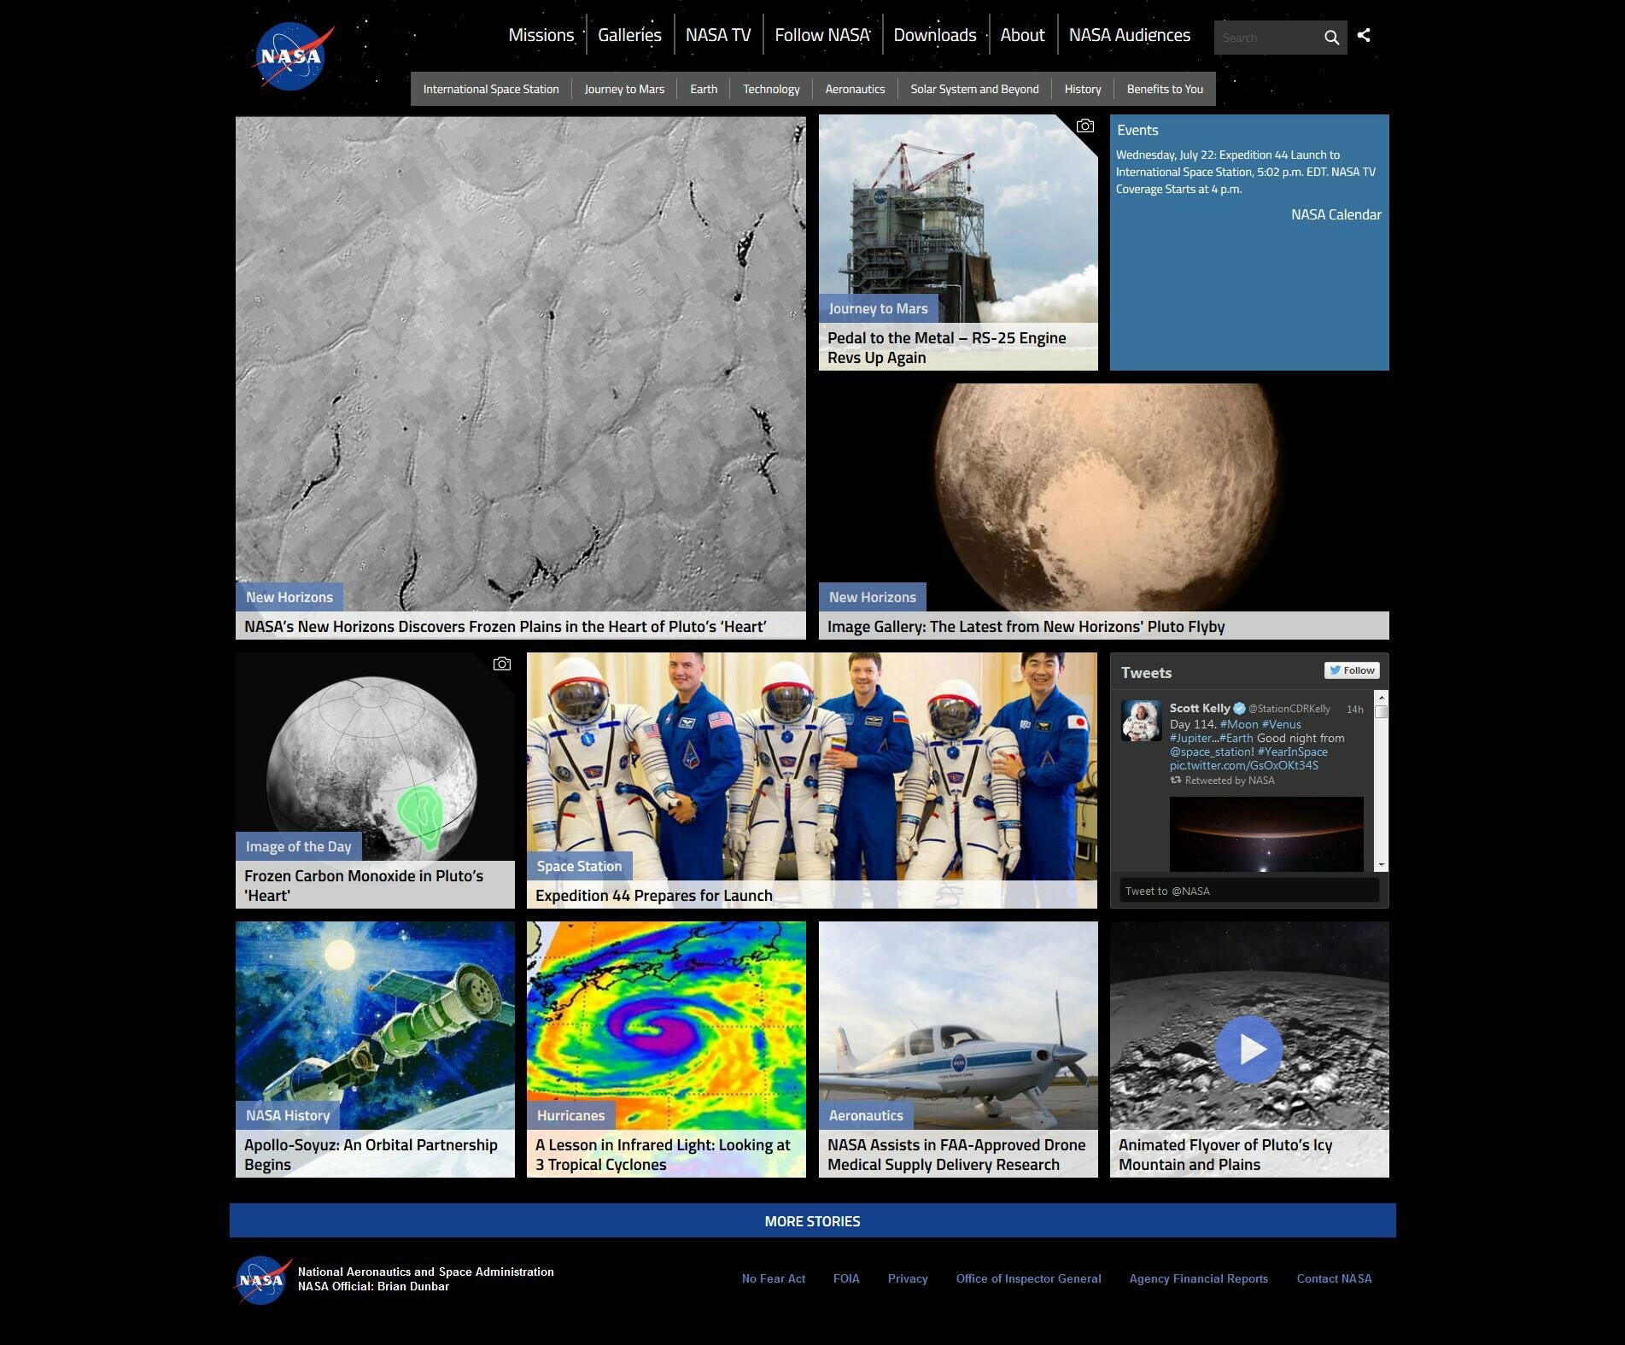Click the Tweets panel scroll-up arrow
Viewport: 1625px width, 1345px height.
[1382, 698]
